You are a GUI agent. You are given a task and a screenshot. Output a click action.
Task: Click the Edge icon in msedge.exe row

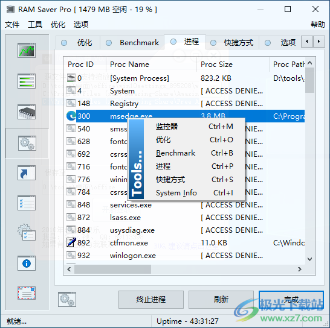coord(71,116)
